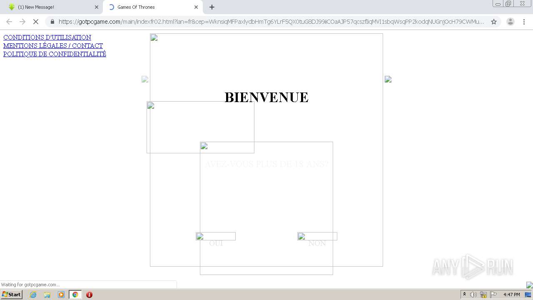Bookmark this page with the star
The image size is (533, 300).
point(494,22)
